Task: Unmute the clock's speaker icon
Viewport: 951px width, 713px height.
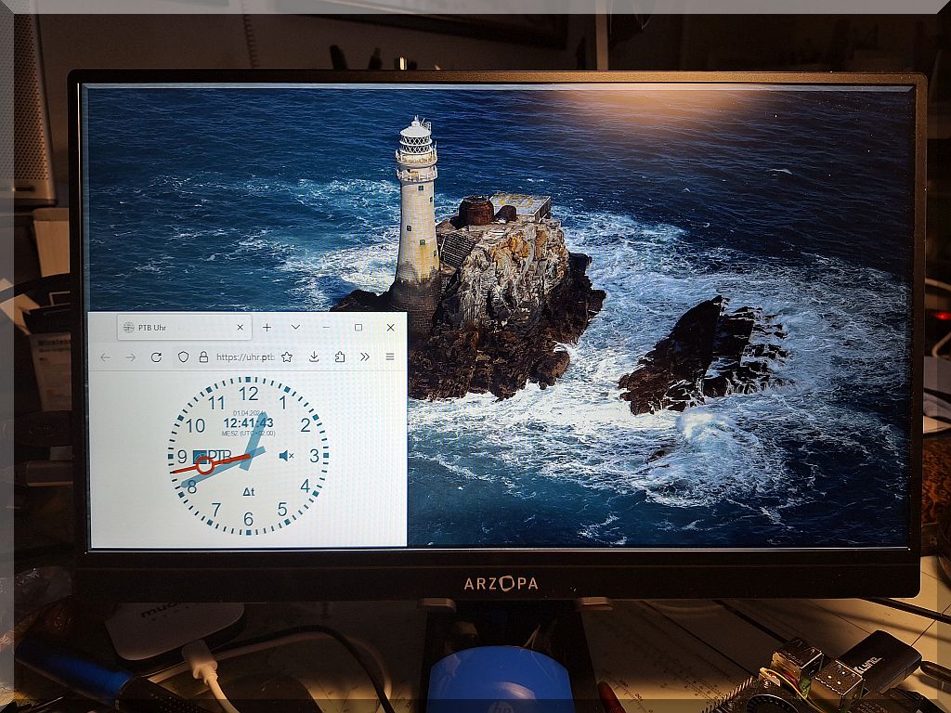Action: (x=286, y=456)
